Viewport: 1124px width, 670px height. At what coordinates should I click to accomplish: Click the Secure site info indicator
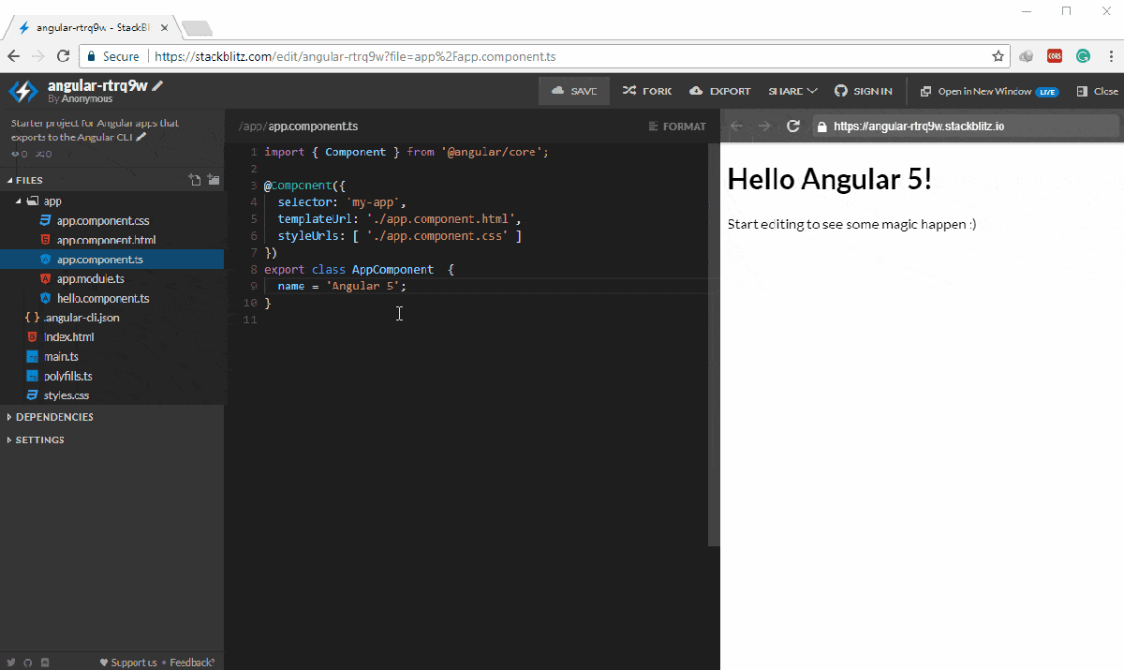112,56
